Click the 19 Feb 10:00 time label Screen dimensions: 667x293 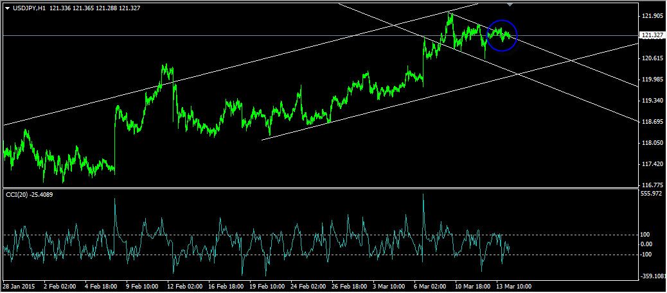(269, 286)
